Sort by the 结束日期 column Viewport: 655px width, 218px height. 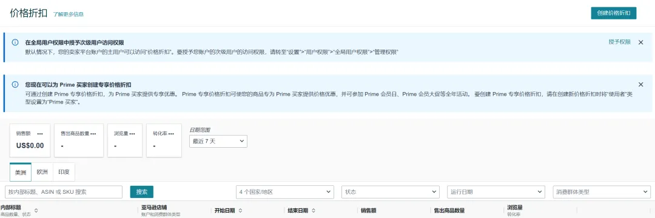tap(314, 211)
